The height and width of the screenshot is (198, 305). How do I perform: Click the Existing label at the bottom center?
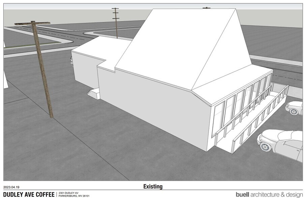[x=153, y=185]
